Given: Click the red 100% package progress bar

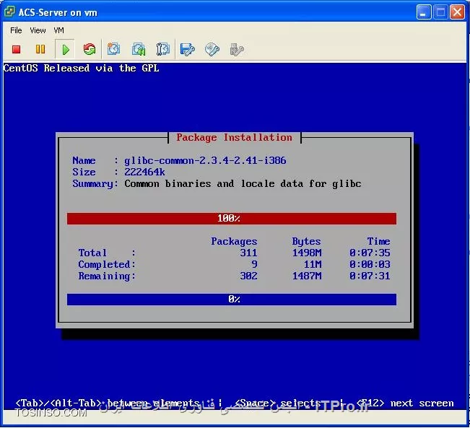Looking at the screenshot, I should [x=232, y=219].
